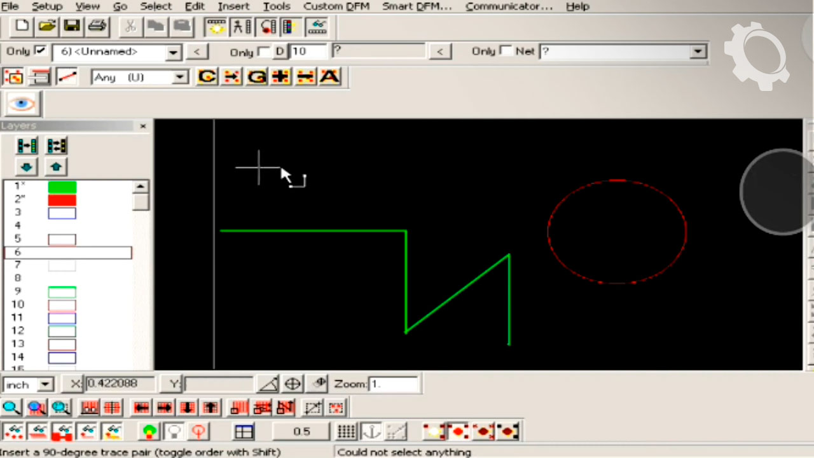Viewport: 814px width, 458px height.
Task: Click the Zoom value input field
Action: [393, 384]
